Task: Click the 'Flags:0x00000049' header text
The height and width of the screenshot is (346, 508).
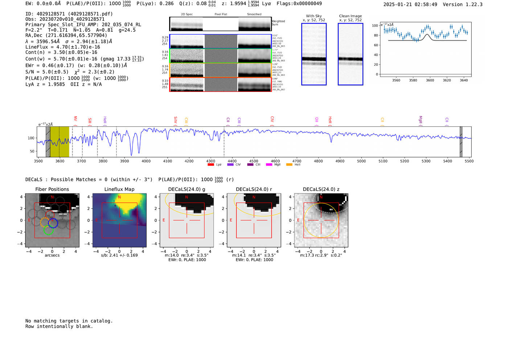Action: [299, 4]
